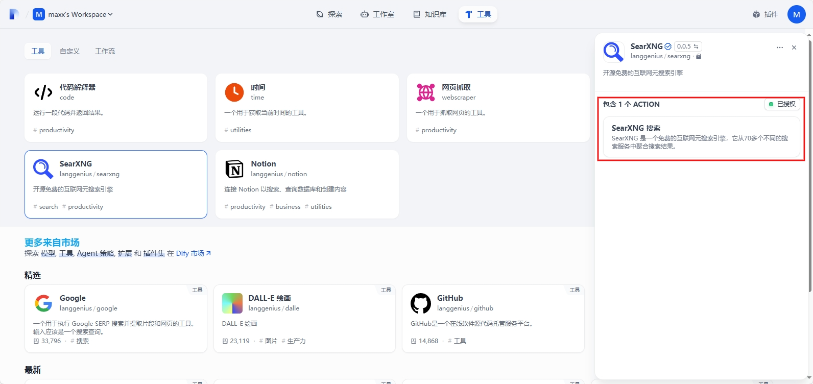
Task: Click the GitHub octocat icon
Action: point(421,303)
